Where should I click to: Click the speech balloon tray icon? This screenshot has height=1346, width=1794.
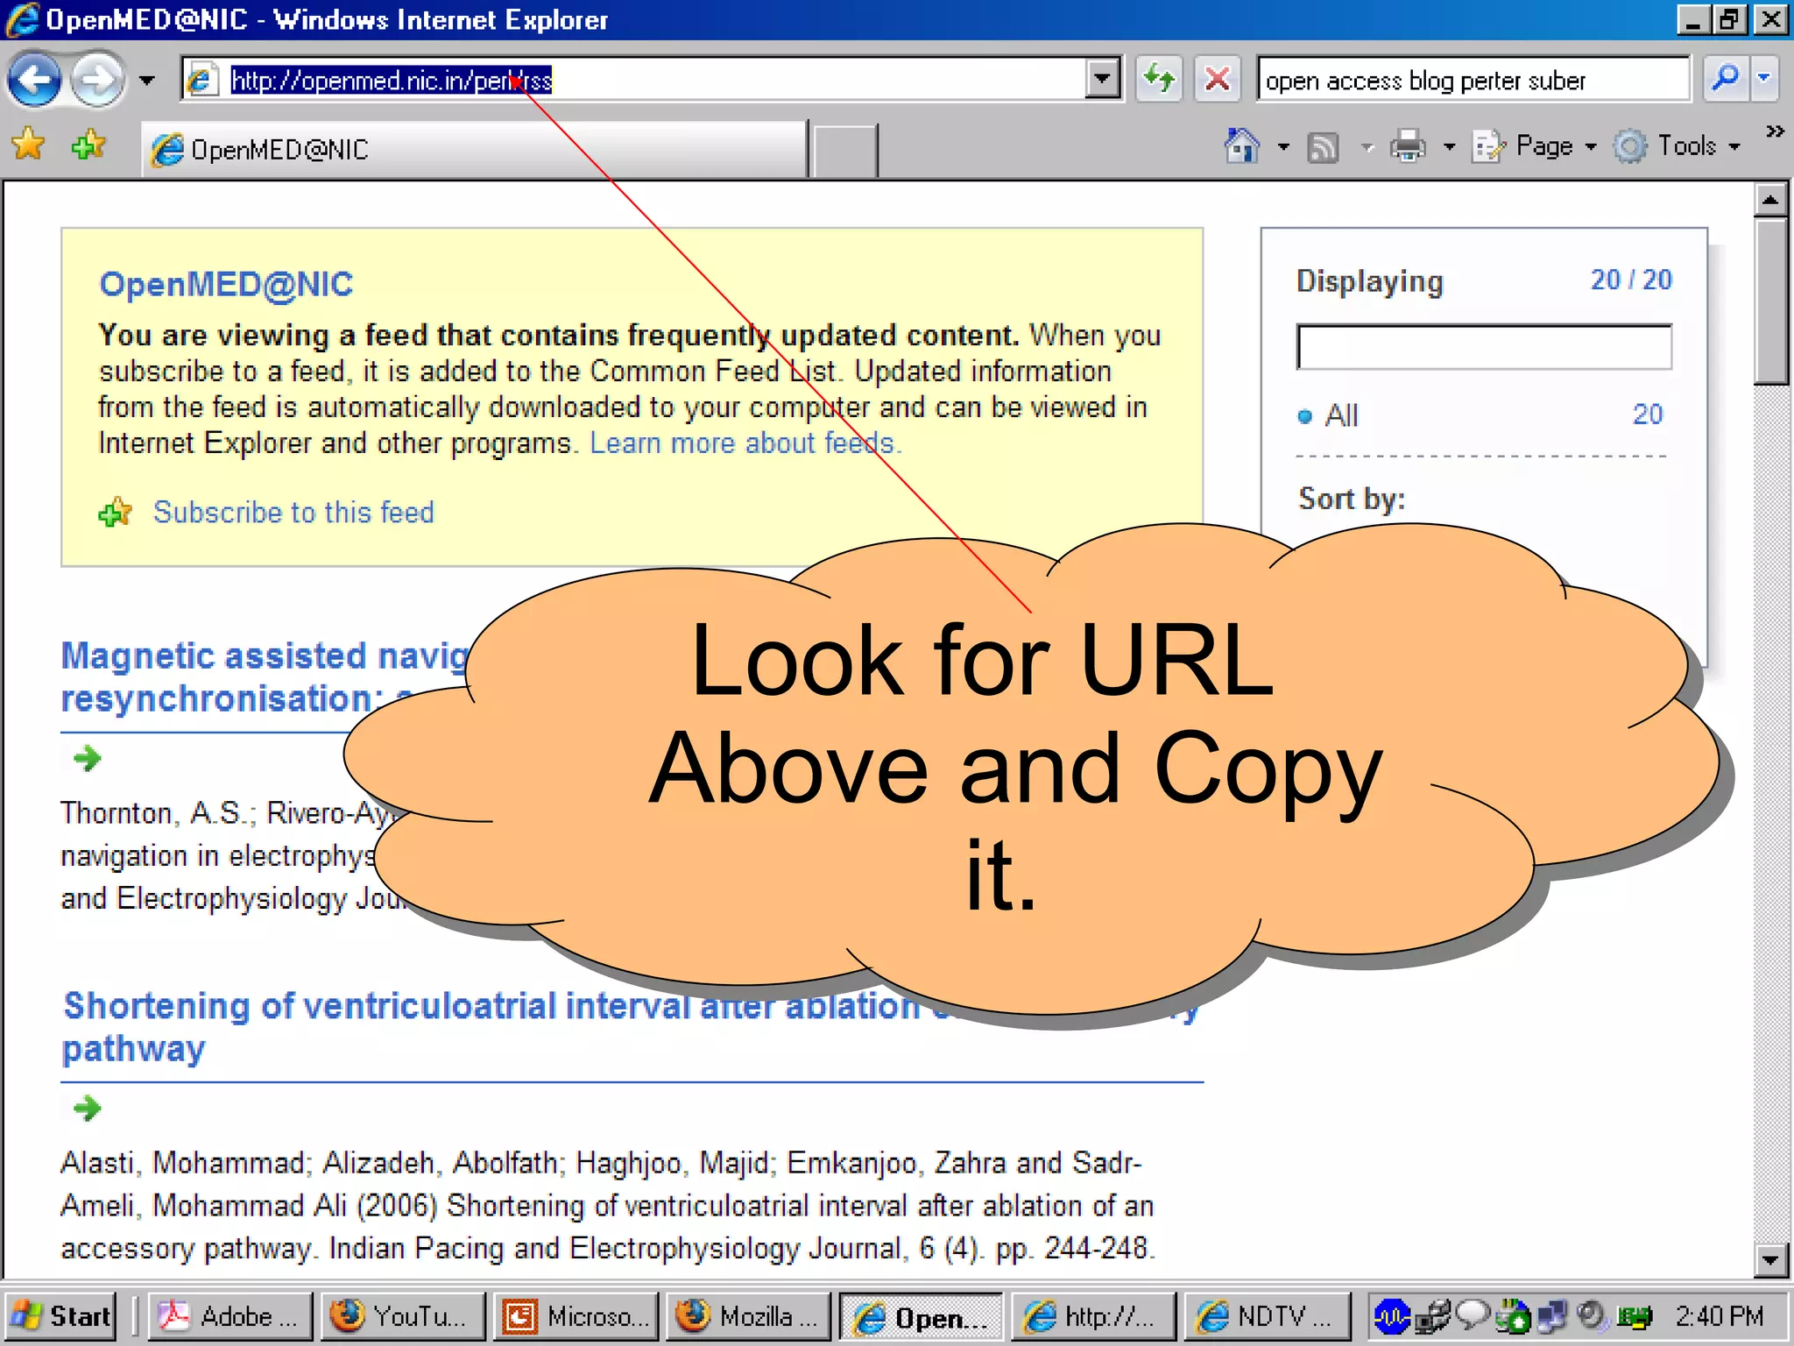[1472, 1314]
